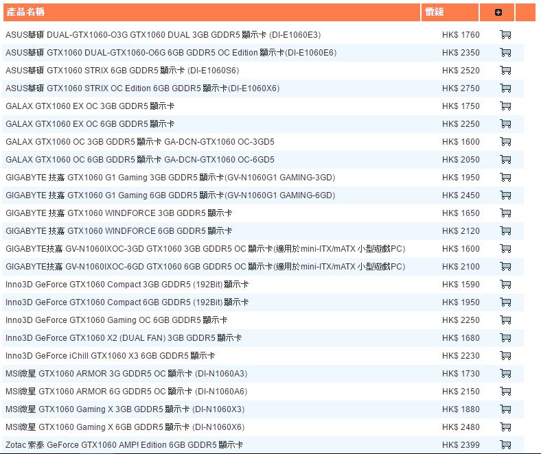Image resolution: width=541 pixels, height=454 pixels.
Task: Open GIGABYTE GV-N1060IXOC-6GD mini-ITX link
Action: coord(205,267)
